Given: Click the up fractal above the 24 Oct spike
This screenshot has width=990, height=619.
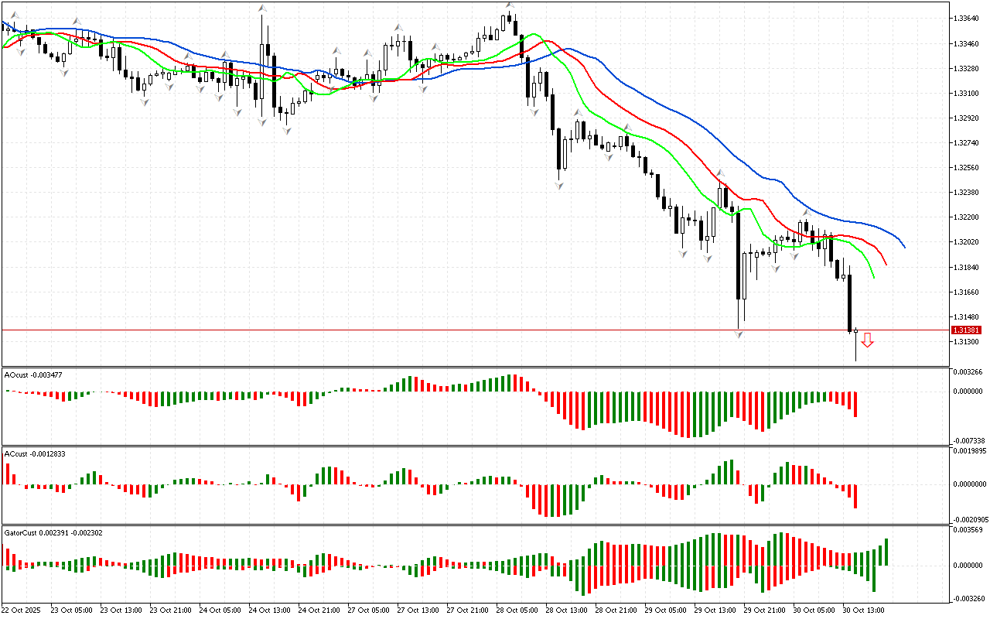Looking at the screenshot, I should coord(262,9).
